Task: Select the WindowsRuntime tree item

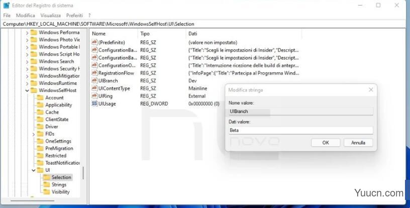Action: click(58, 83)
